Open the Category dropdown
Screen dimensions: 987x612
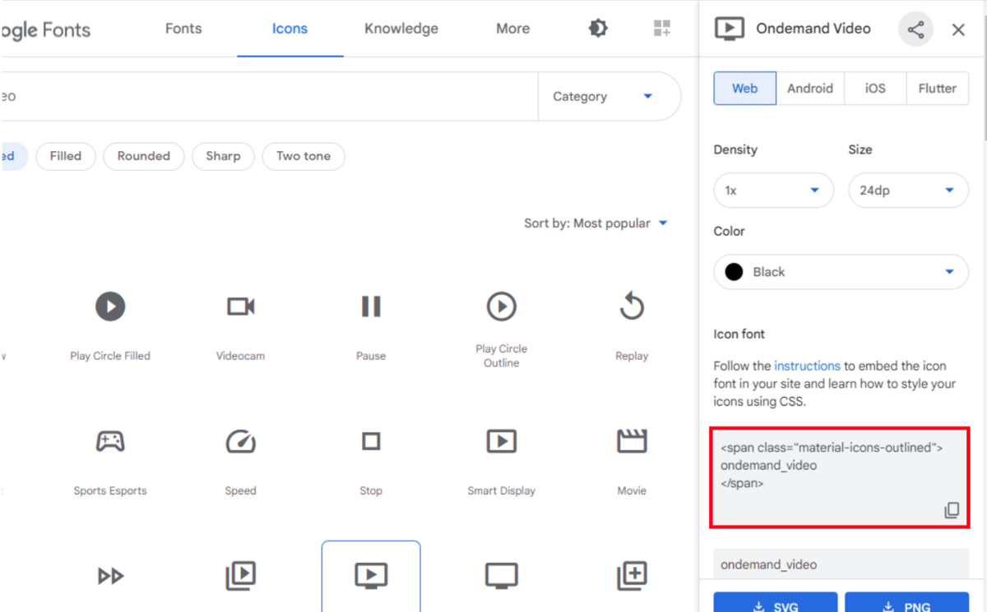(609, 96)
